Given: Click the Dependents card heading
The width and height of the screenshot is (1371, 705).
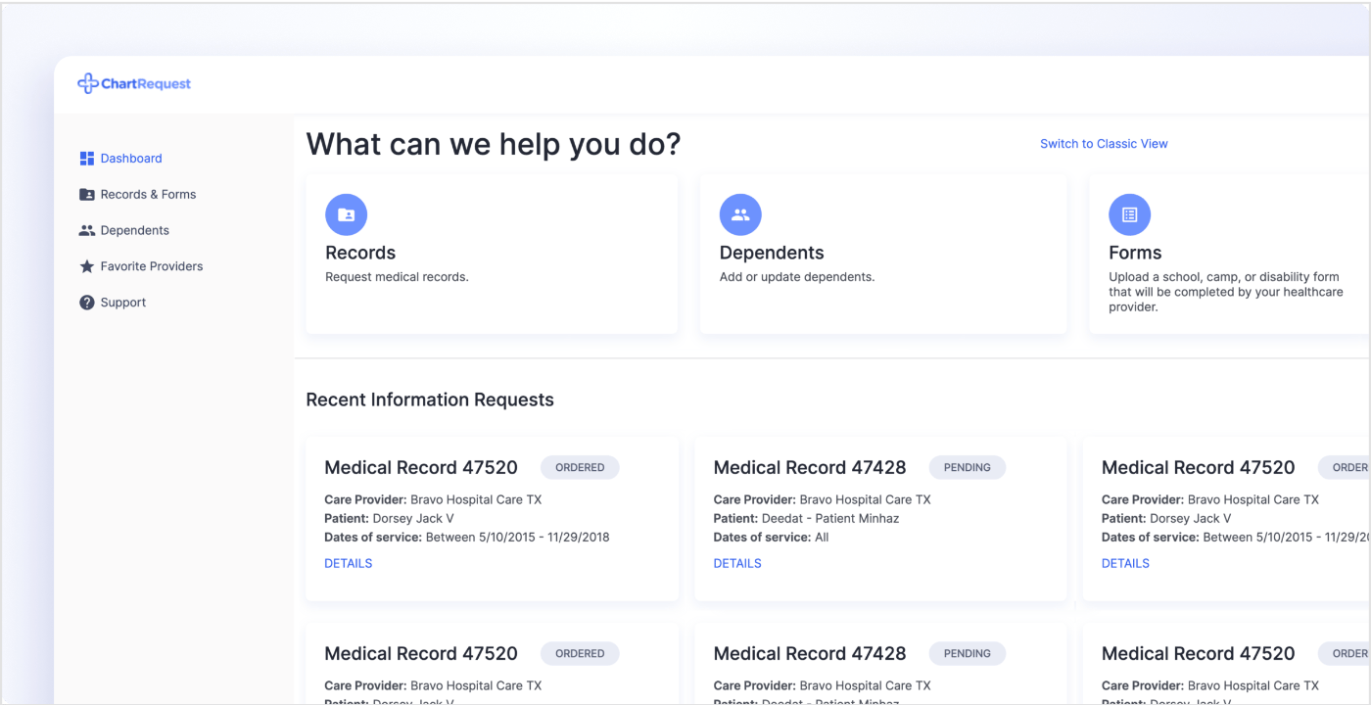Looking at the screenshot, I should click(772, 253).
